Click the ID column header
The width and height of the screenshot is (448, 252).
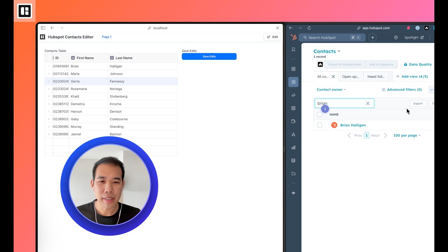61,58
